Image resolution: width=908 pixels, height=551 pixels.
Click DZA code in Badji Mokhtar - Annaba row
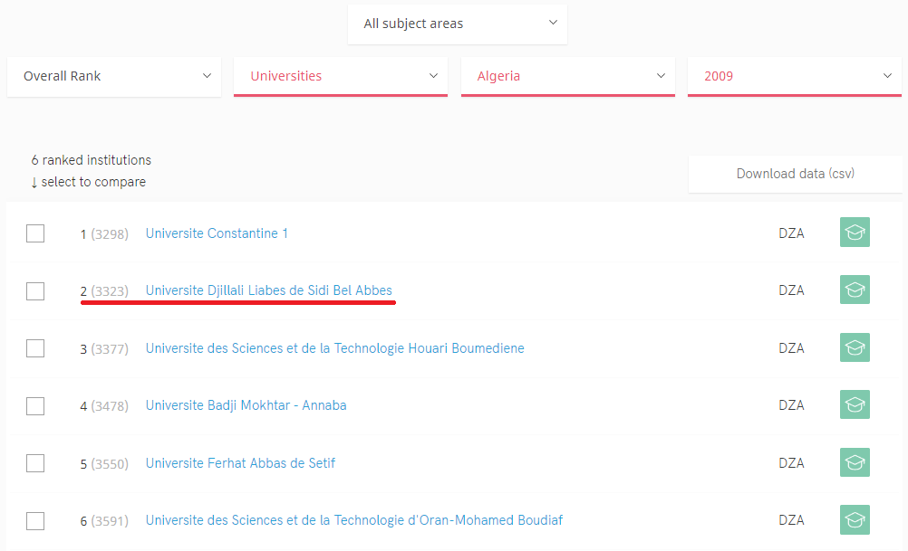click(791, 405)
